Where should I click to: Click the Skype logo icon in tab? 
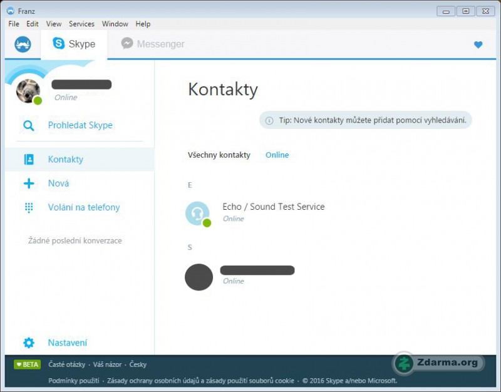[x=58, y=43]
